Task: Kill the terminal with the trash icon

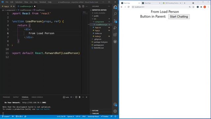Action: coord(79,97)
